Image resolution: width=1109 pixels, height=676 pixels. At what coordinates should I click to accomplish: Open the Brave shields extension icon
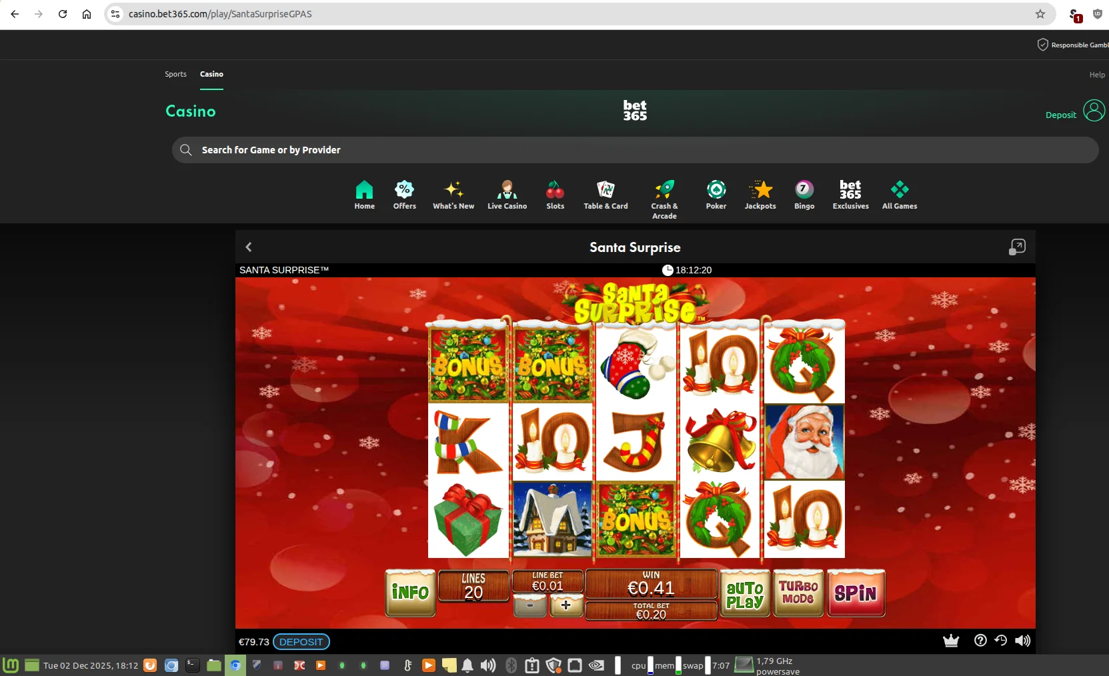point(1097,14)
